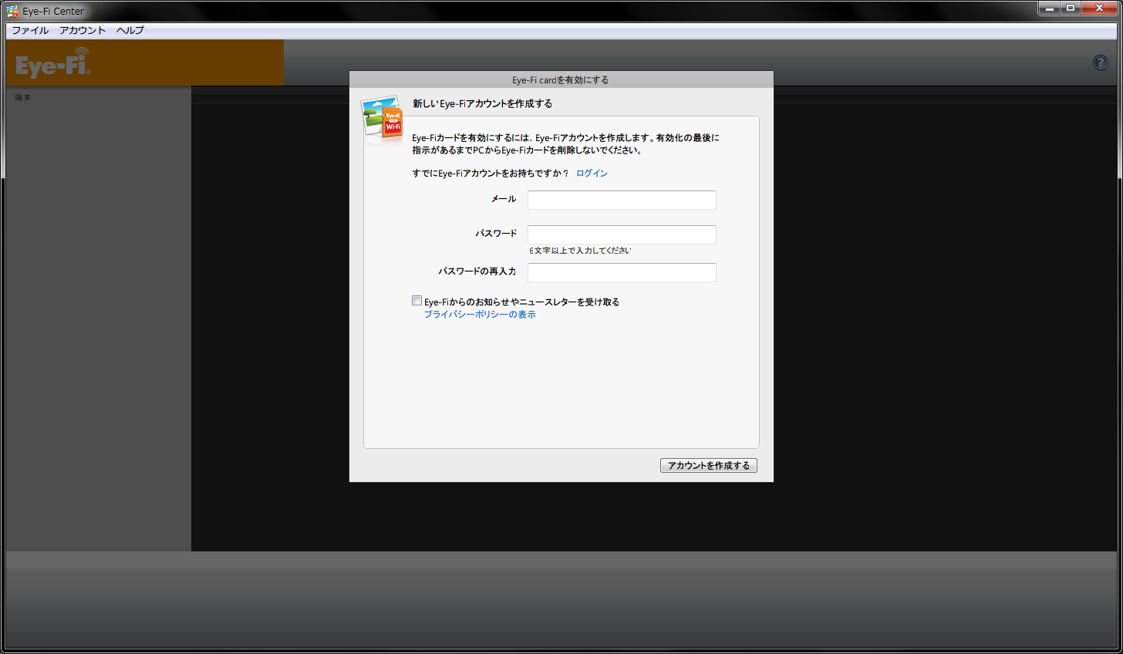Click the 新しいEye-Fiアカウントを作成する heading

pyautogui.click(x=482, y=103)
